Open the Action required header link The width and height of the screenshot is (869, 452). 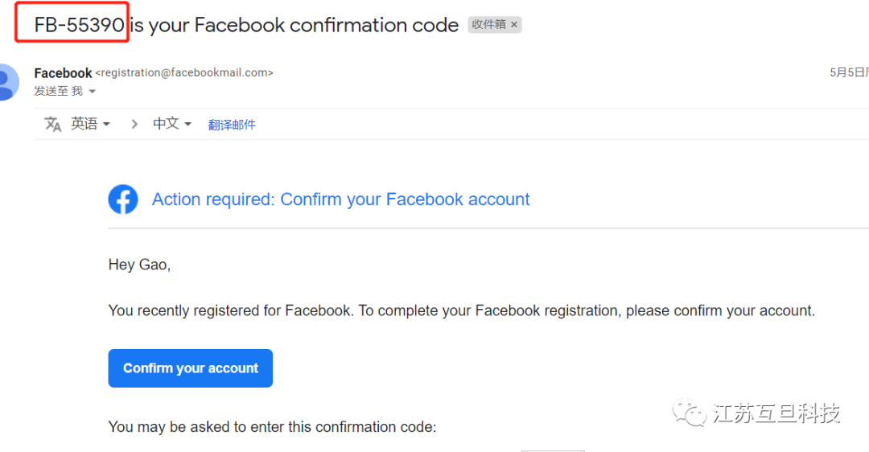pos(340,199)
